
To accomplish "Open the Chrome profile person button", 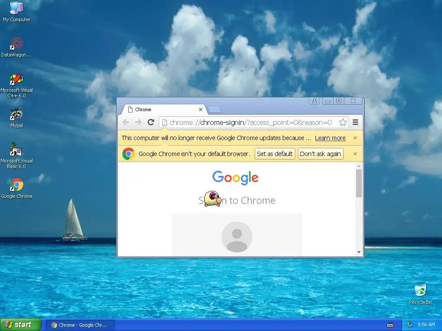I will [x=314, y=101].
